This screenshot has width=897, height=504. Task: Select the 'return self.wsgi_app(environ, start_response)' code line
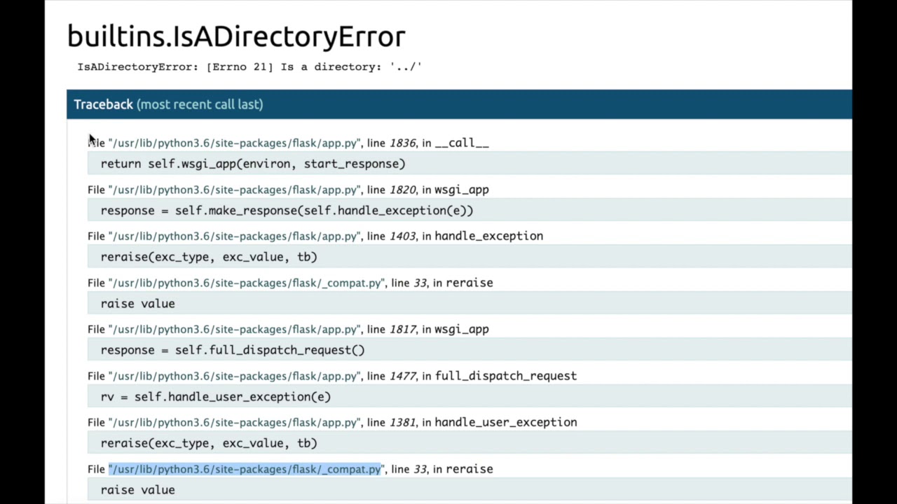253,164
